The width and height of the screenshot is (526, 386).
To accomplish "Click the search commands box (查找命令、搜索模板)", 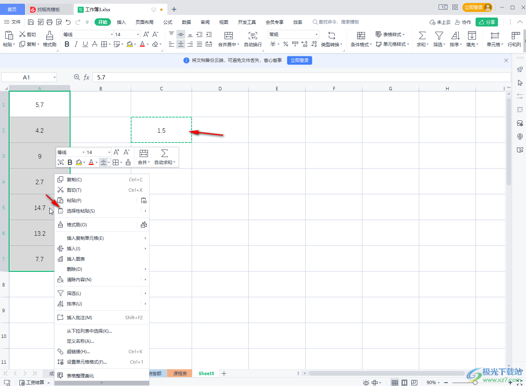I will (x=336, y=22).
